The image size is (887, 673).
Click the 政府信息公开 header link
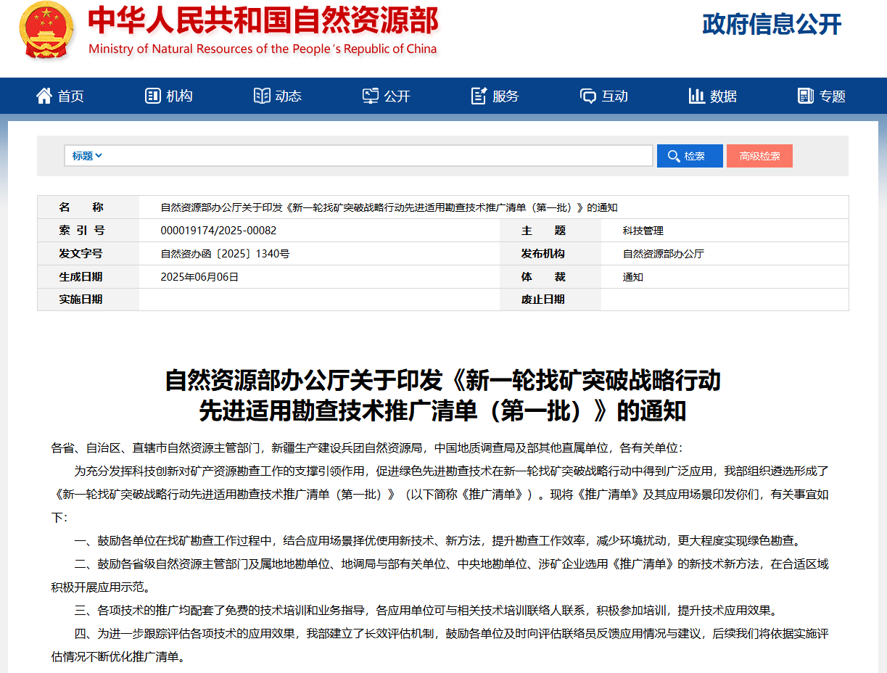772,24
